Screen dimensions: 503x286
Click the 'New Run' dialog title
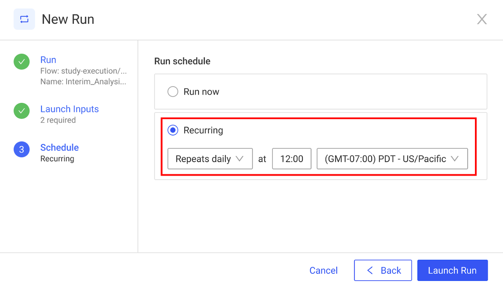click(68, 19)
